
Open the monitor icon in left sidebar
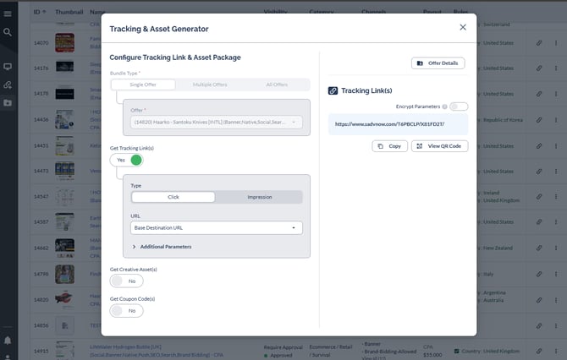(x=8, y=66)
